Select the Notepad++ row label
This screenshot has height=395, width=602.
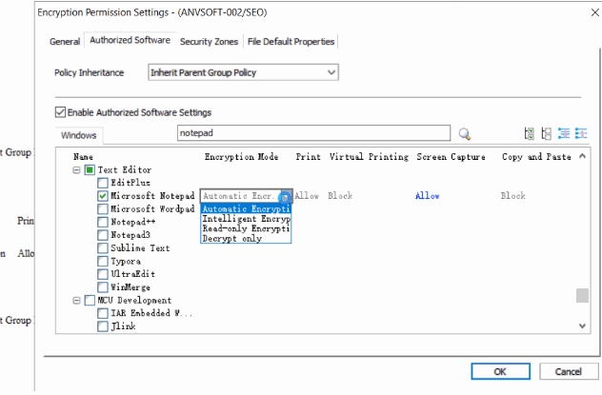(x=133, y=222)
